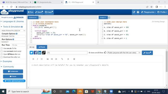Screen dimensions: 168x94
Task: Open markdown help in description editor
Action: pyautogui.click(x=74, y=59)
